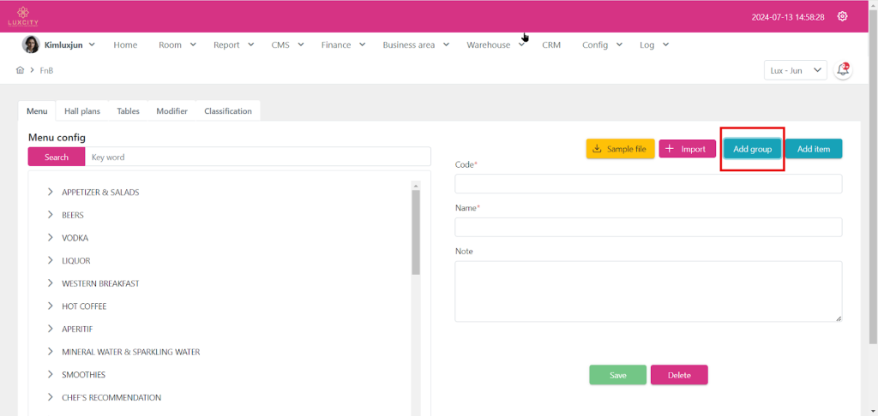Image resolution: width=878 pixels, height=416 pixels.
Task: Click the Import button
Action: (x=687, y=149)
